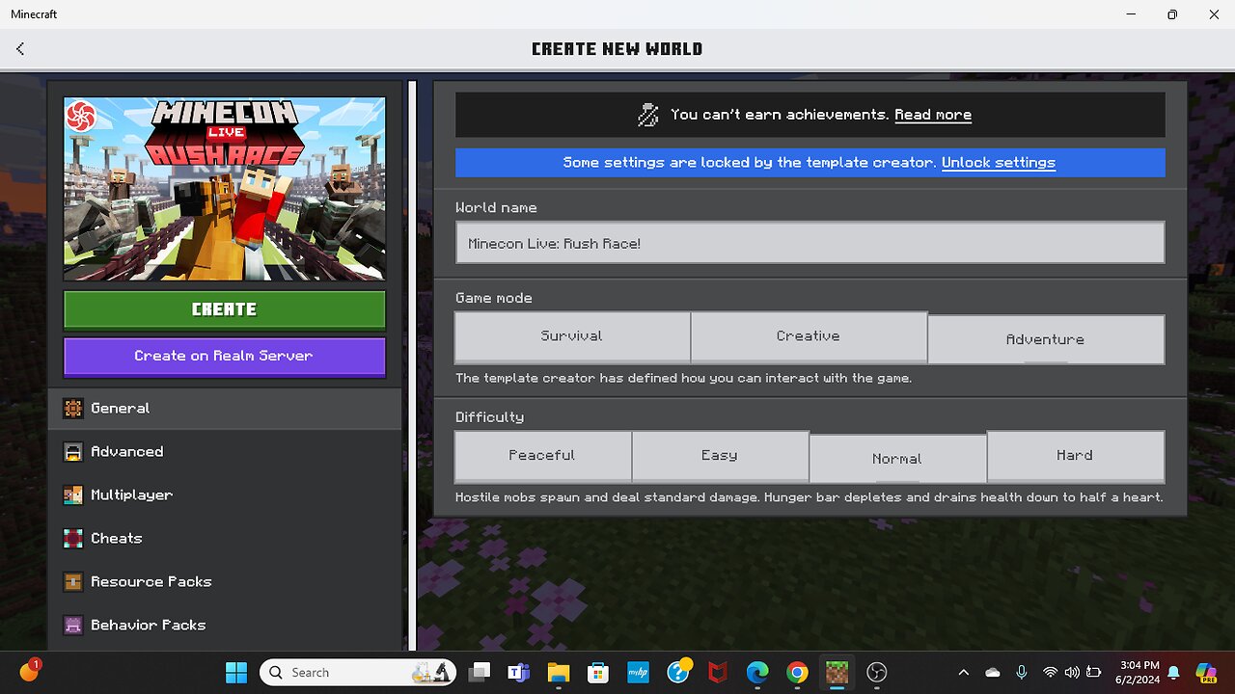Click the crossed-out achievements trophy icon
The image size is (1235, 694).
click(x=648, y=115)
